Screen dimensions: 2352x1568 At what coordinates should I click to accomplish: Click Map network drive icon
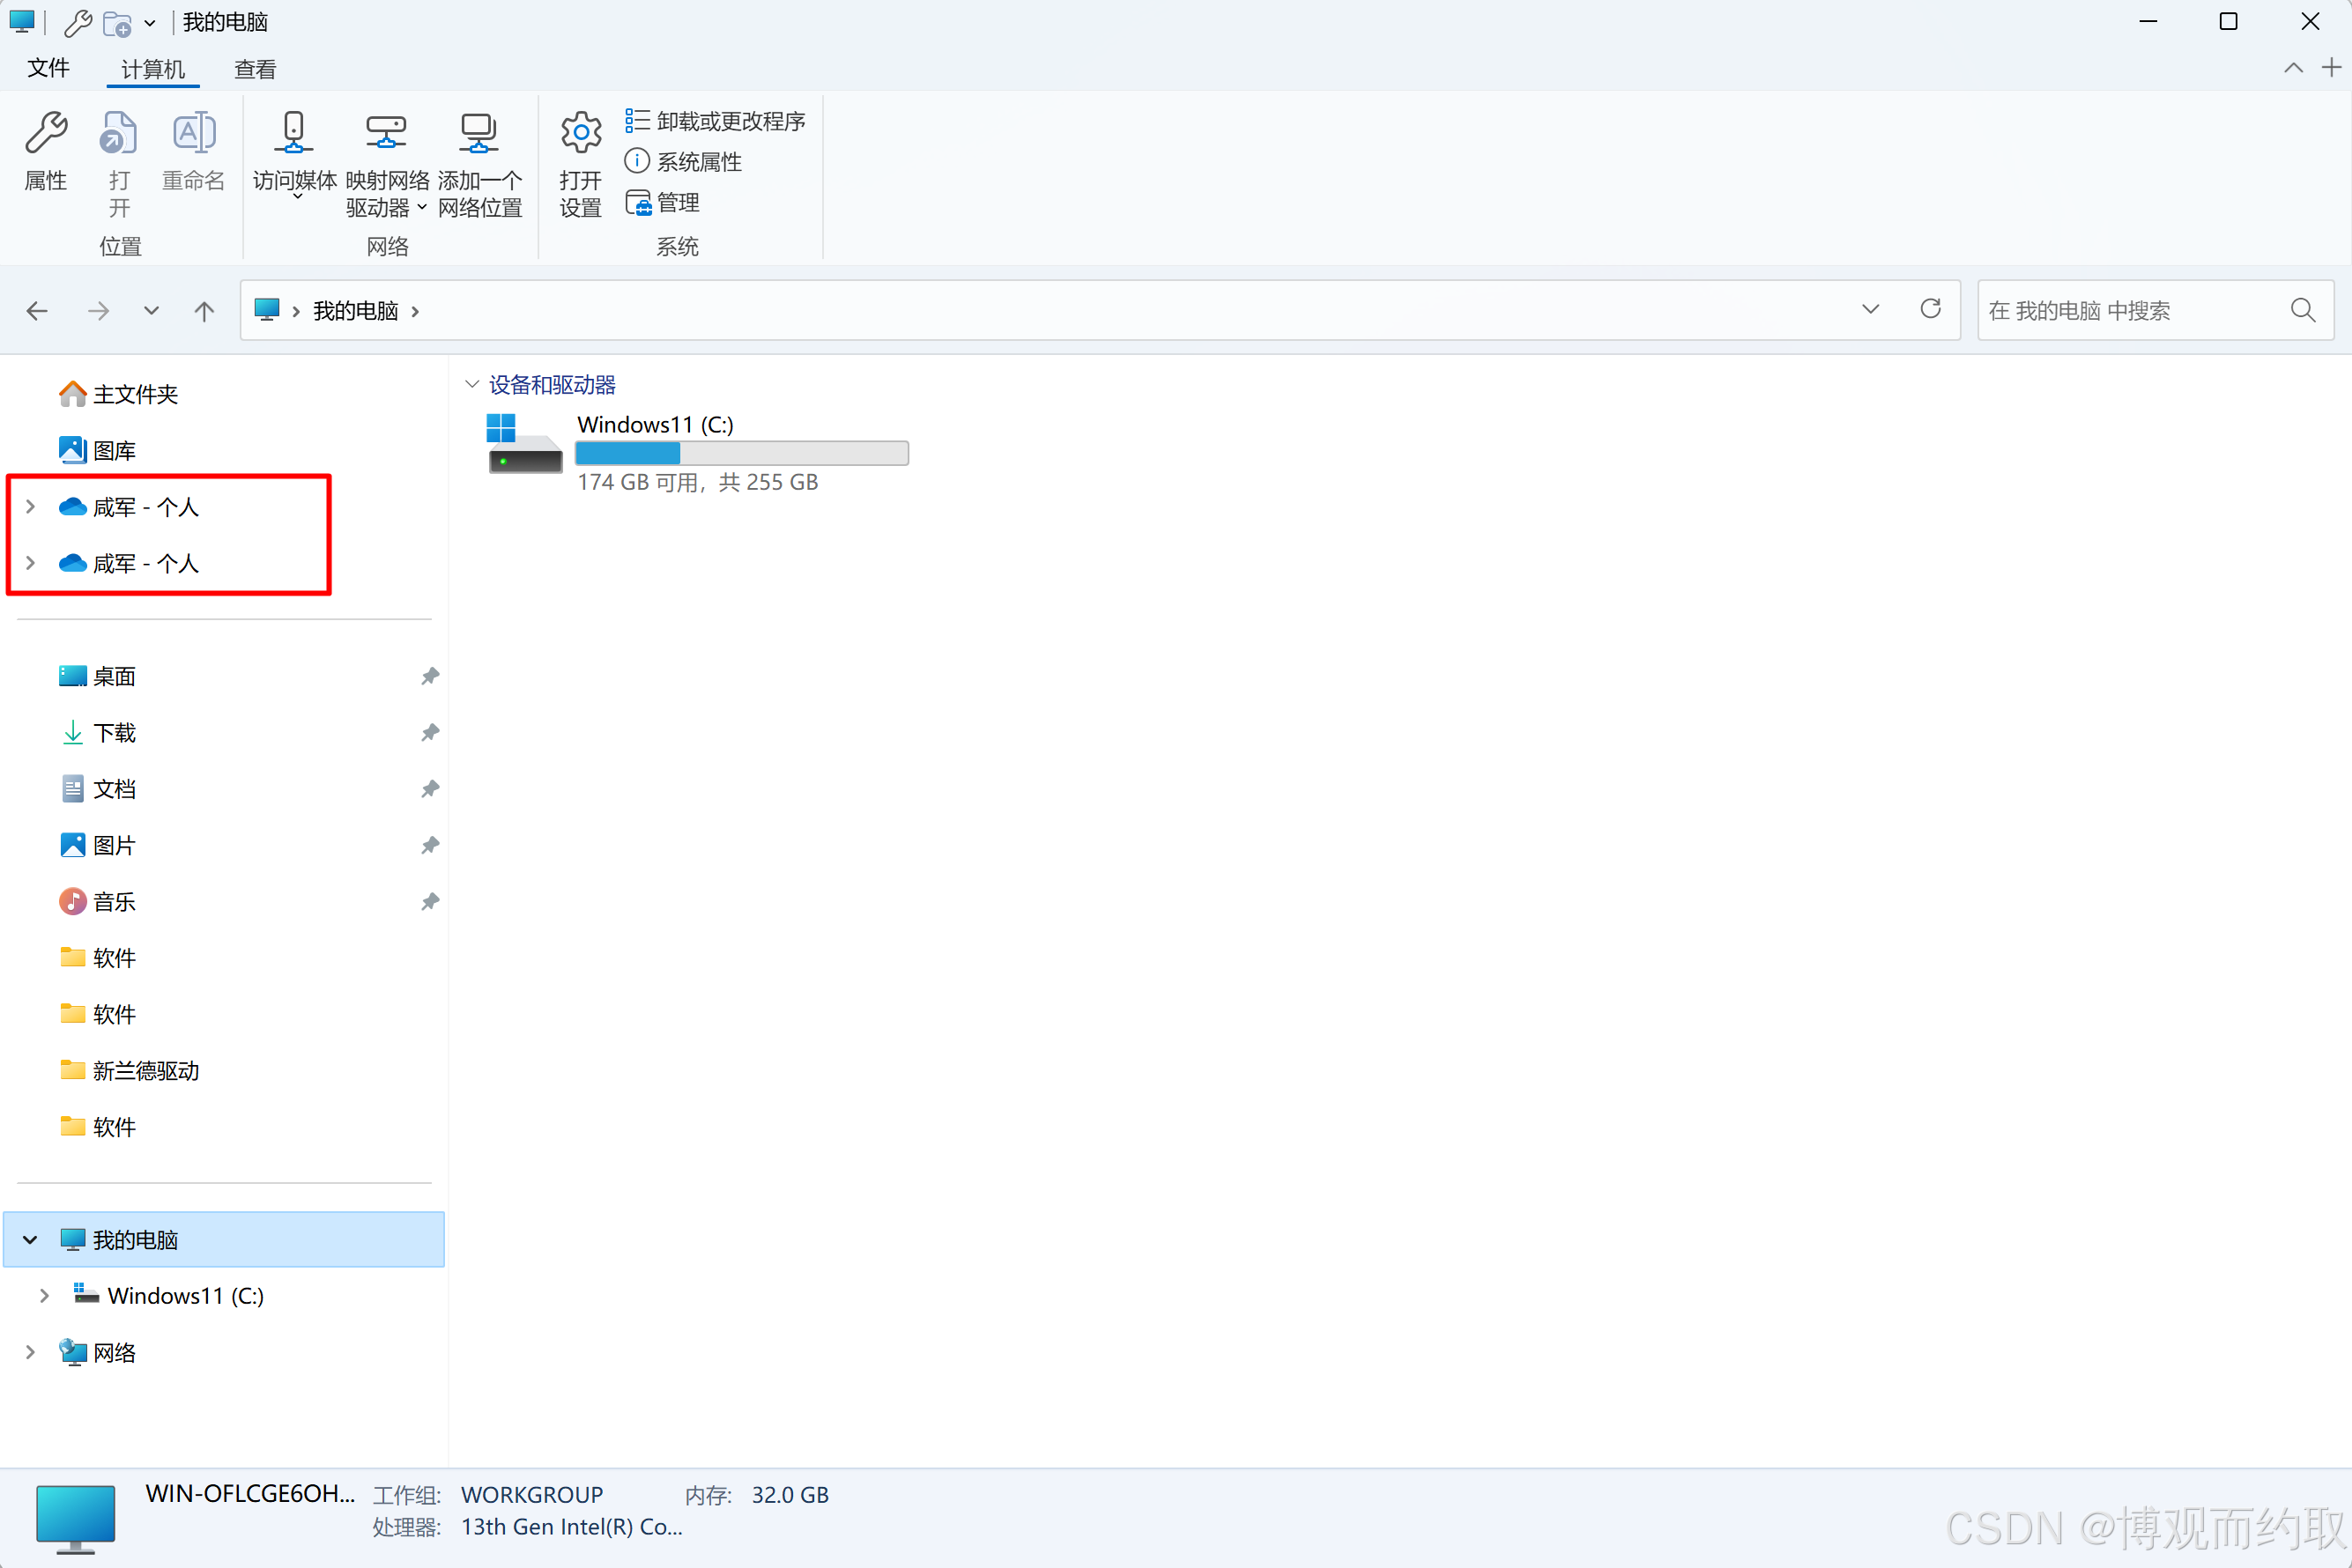tap(385, 134)
